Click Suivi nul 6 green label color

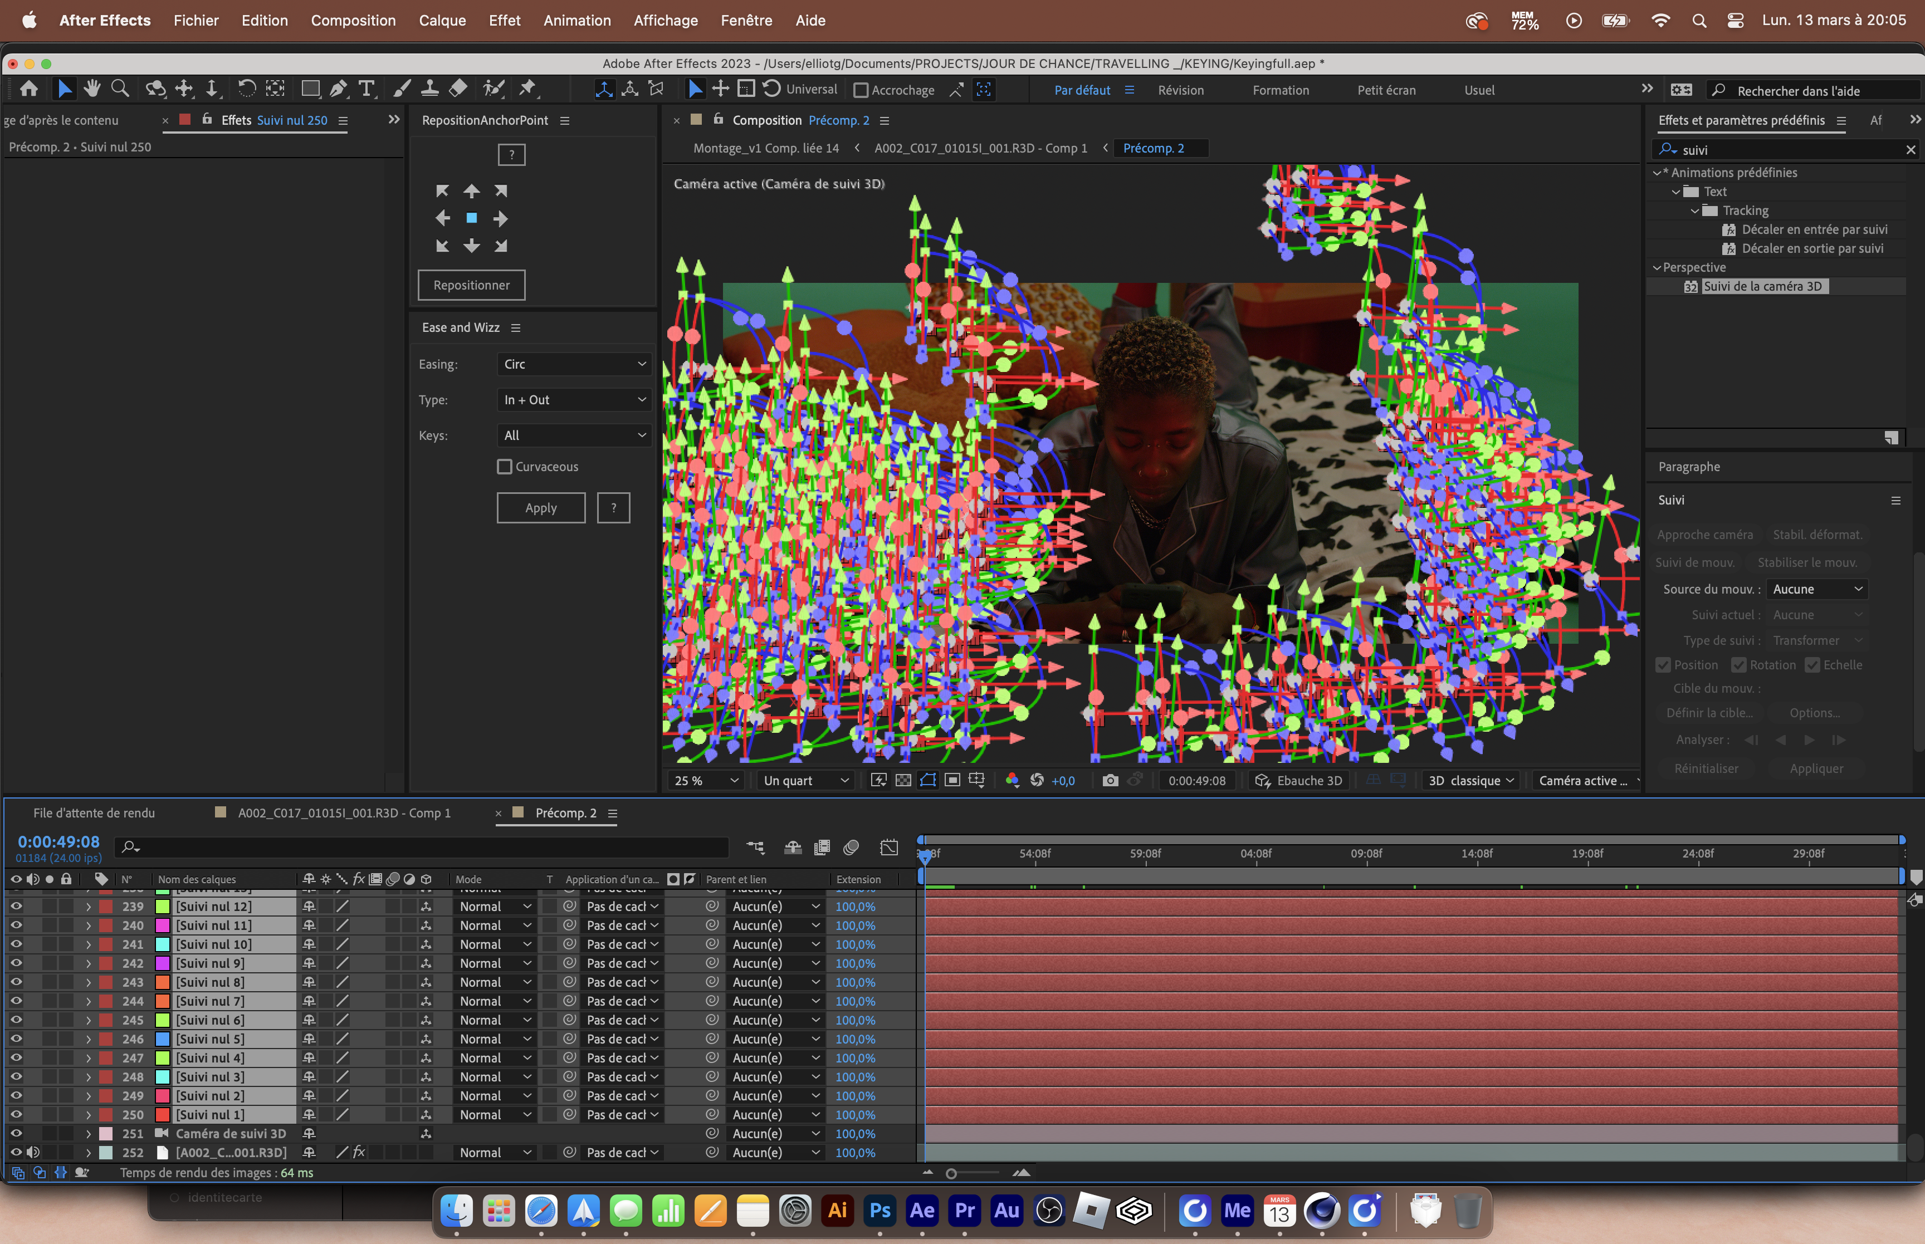pyautogui.click(x=163, y=1020)
